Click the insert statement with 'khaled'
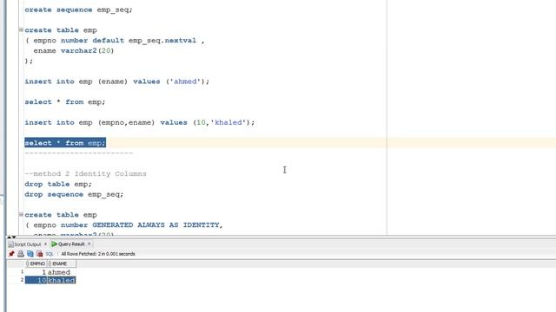The height and width of the screenshot is (312, 556). coord(140,123)
